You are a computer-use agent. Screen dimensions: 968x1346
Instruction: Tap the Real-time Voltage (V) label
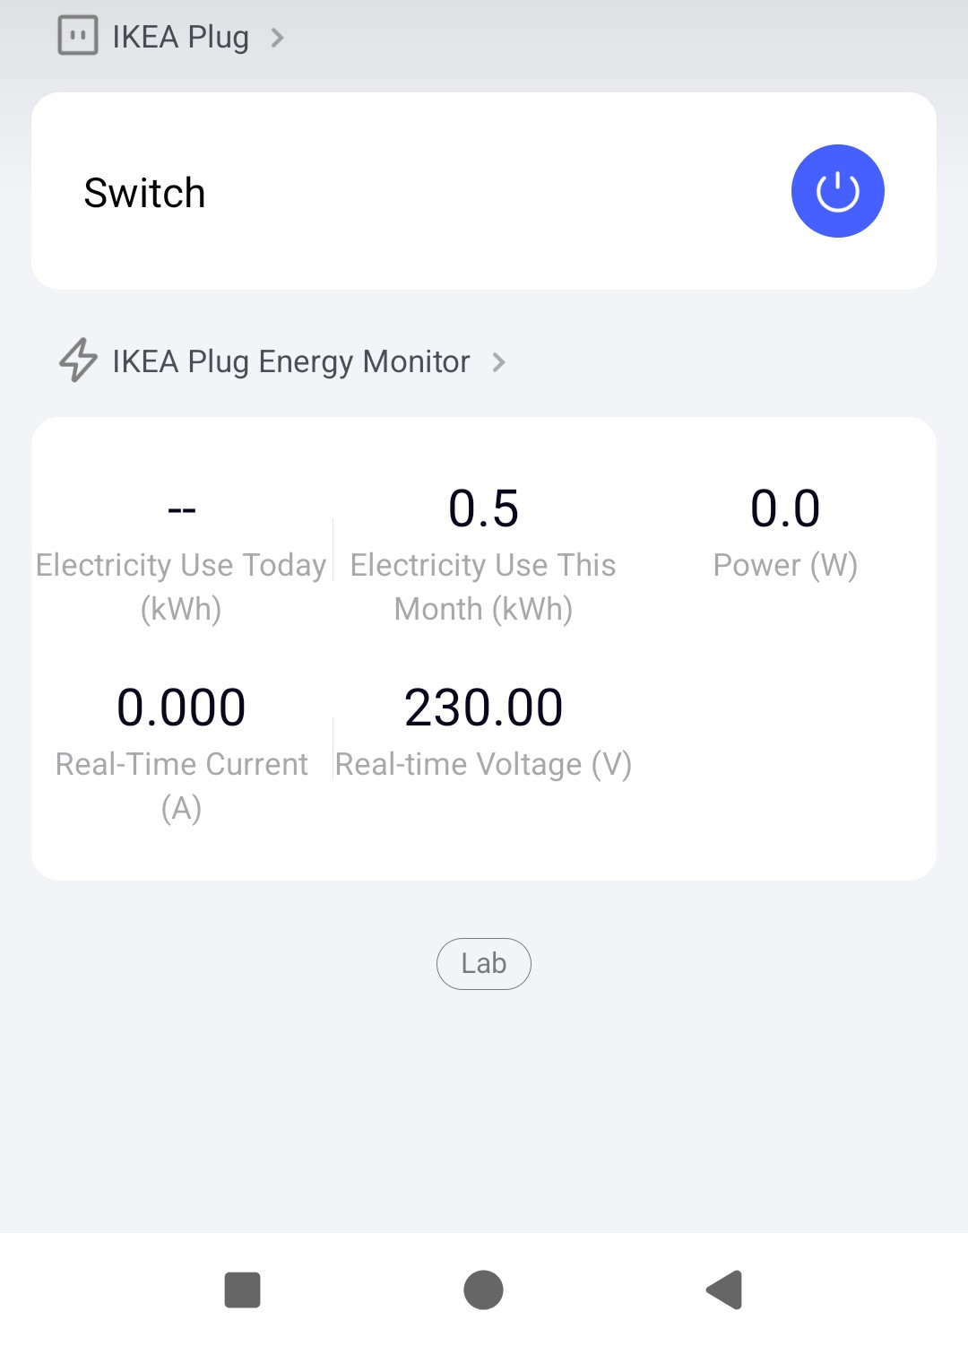483,764
